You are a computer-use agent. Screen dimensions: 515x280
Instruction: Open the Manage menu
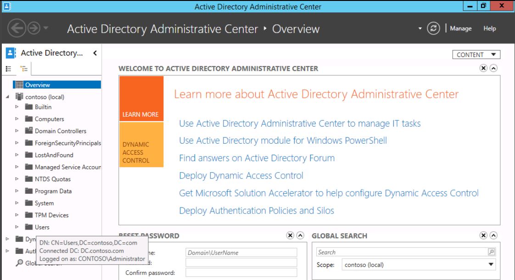pos(460,28)
